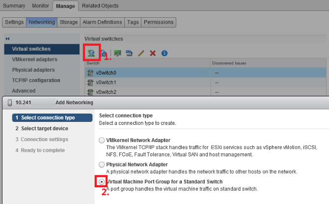Screen dimensions: 329x204
Task: Click the manage physical adapters icon
Action: tap(118, 53)
